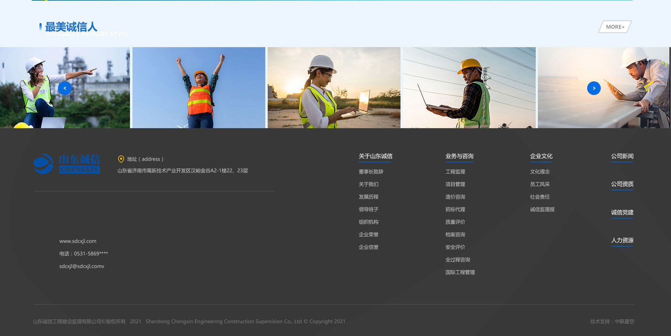Open the 公司新闻 link
Viewport: 671px width, 336px height.
point(622,156)
